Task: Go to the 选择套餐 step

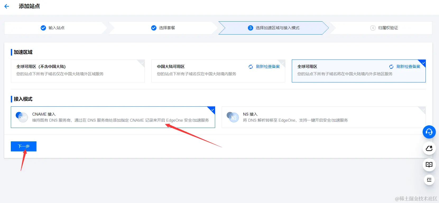Action: [163, 28]
